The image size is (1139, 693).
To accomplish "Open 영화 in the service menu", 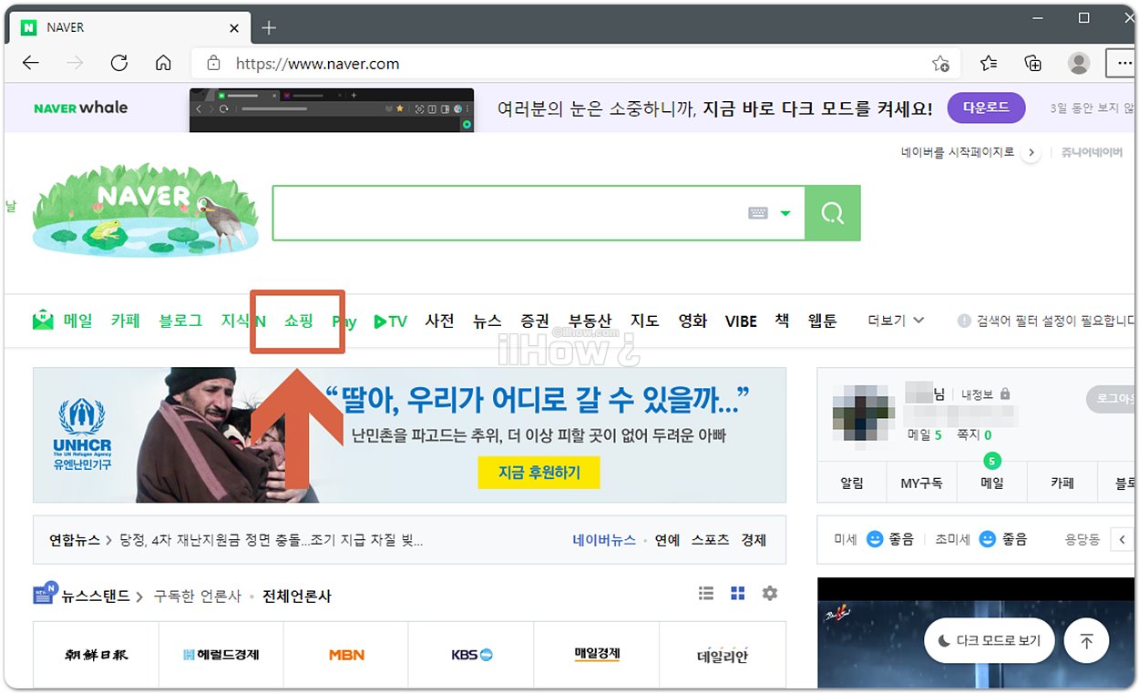I will point(693,321).
